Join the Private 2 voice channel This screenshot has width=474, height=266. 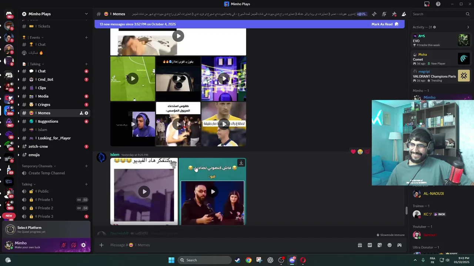pos(54,208)
